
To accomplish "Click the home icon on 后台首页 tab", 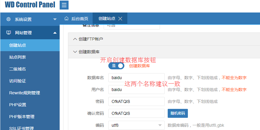I will pyautogui.click(x=66, y=18).
